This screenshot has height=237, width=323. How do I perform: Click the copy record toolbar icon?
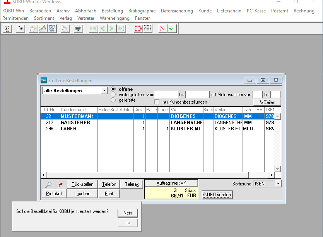point(65,29)
